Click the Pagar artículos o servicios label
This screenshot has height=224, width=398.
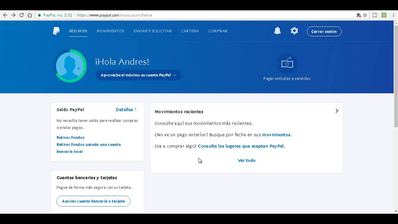tap(287, 79)
